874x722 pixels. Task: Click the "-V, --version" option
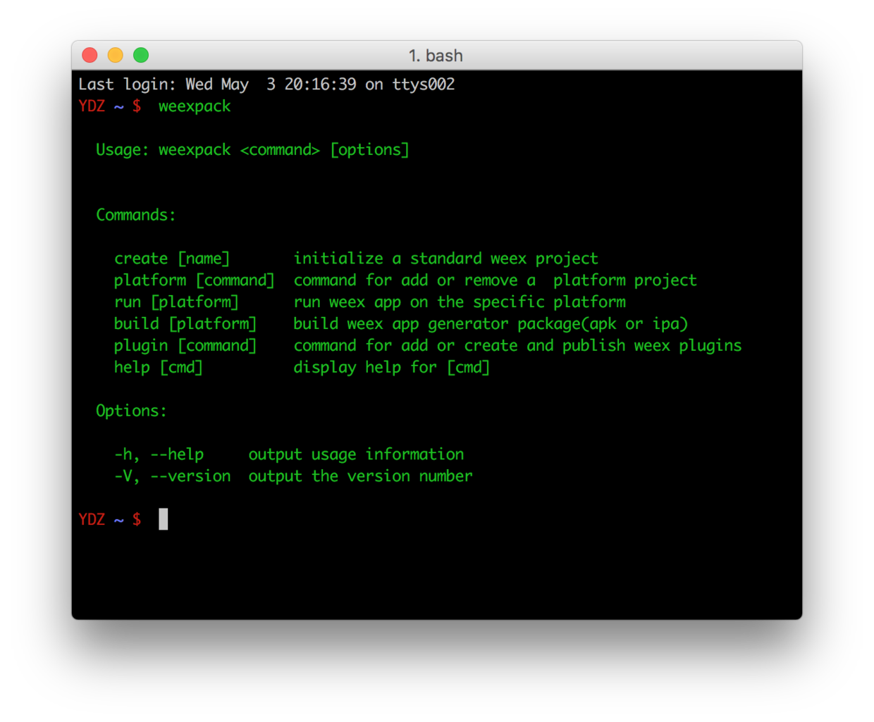point(172,476)
